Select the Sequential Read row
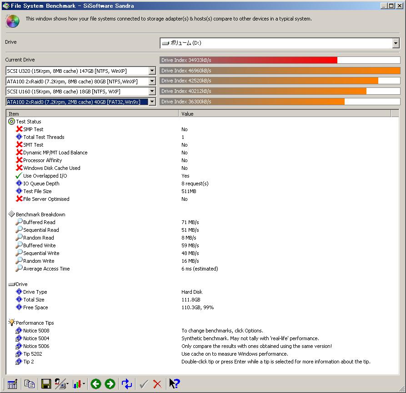This screenshot has width=406, height=393. pyautogui.click(x=202, y=230)
